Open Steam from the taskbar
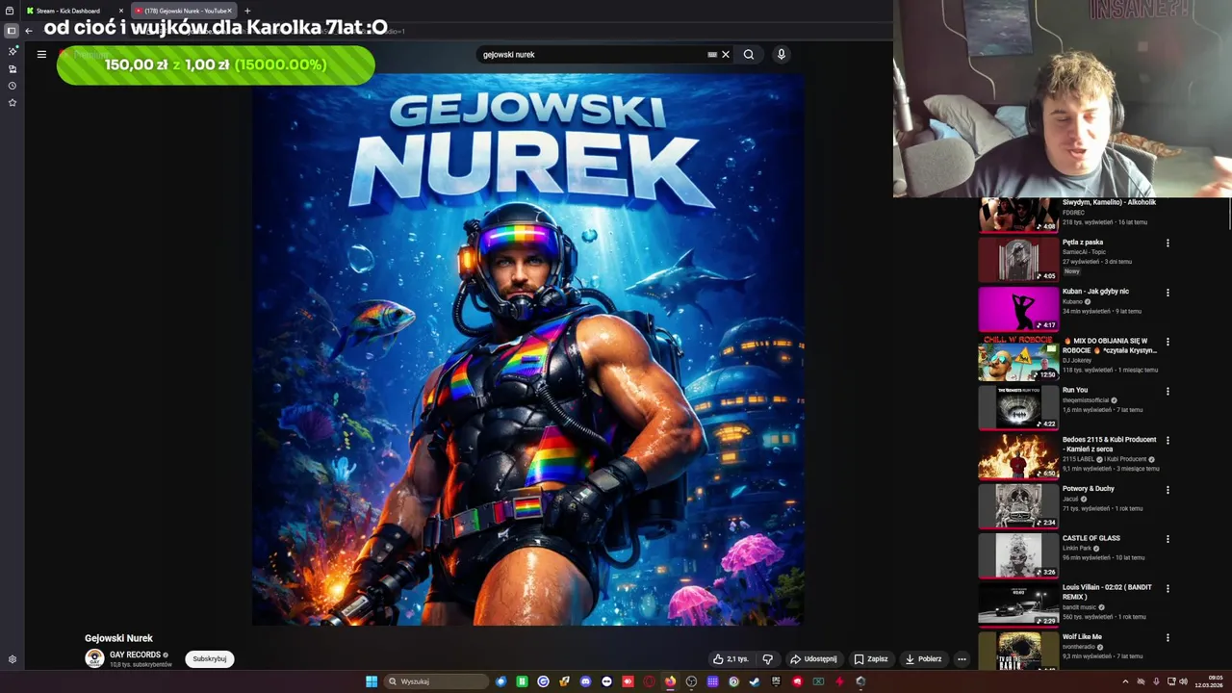This screenshot has height=693, width=1232. click(755, 681)
